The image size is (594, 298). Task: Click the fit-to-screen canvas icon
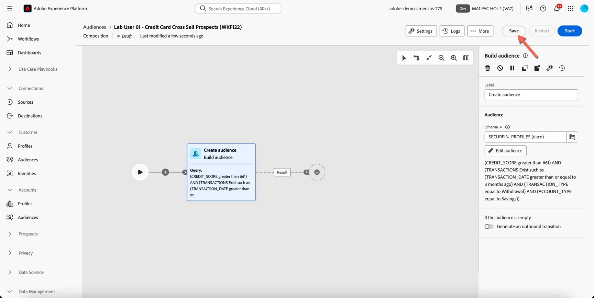pos(429,58)
